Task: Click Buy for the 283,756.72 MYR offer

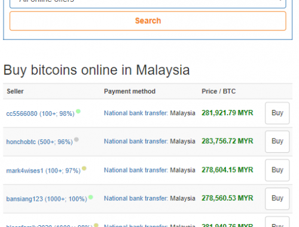Action: coord(277,142)
